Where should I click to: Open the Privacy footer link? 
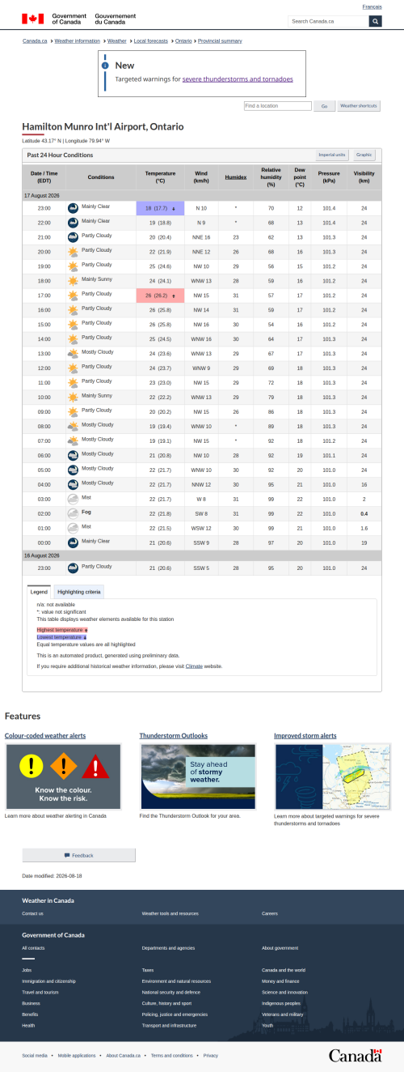tap(211, 1056)
